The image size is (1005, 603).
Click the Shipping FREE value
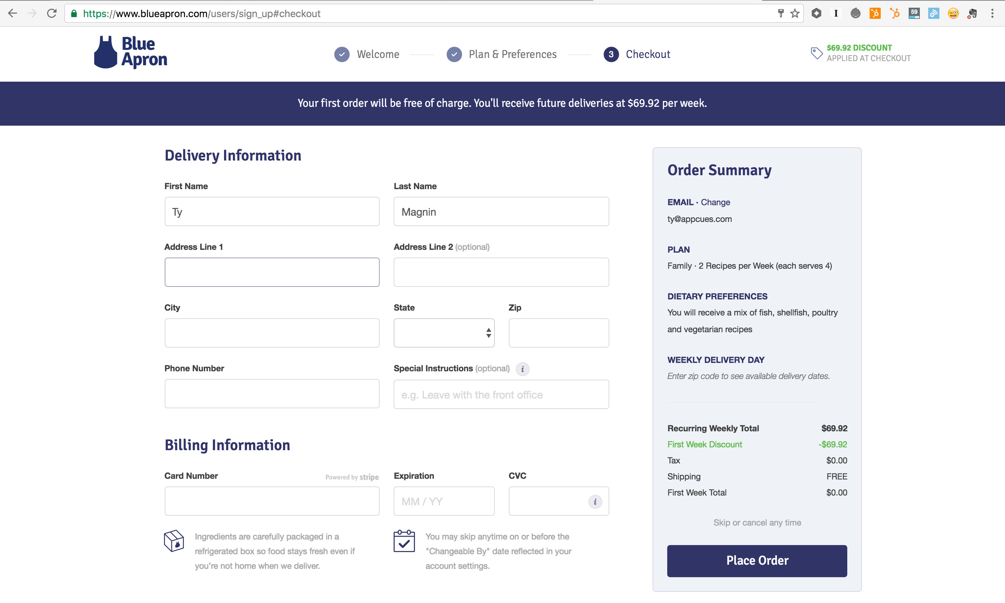click(837, 477)
